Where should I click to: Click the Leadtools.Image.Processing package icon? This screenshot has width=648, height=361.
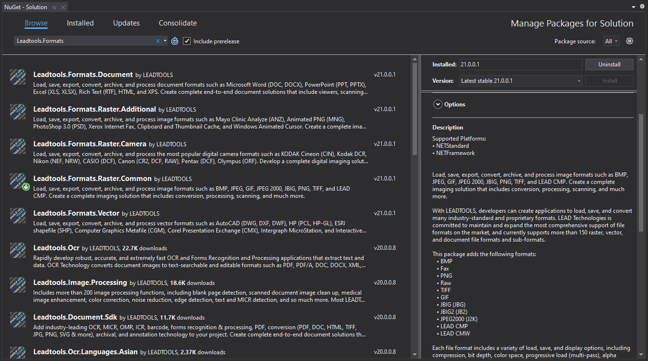[18, 285]
